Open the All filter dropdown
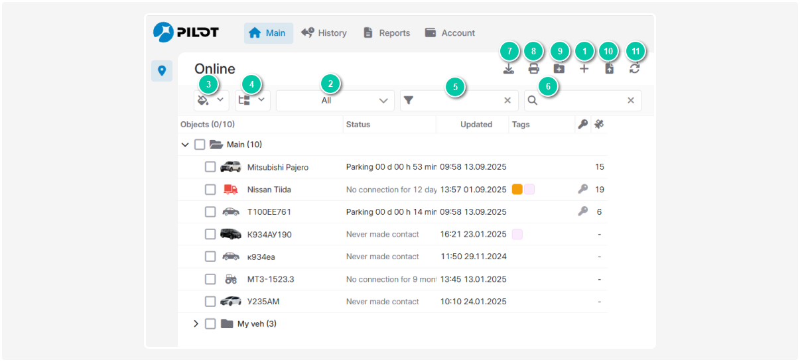The image size is (800, 362). tap(335, 101)
